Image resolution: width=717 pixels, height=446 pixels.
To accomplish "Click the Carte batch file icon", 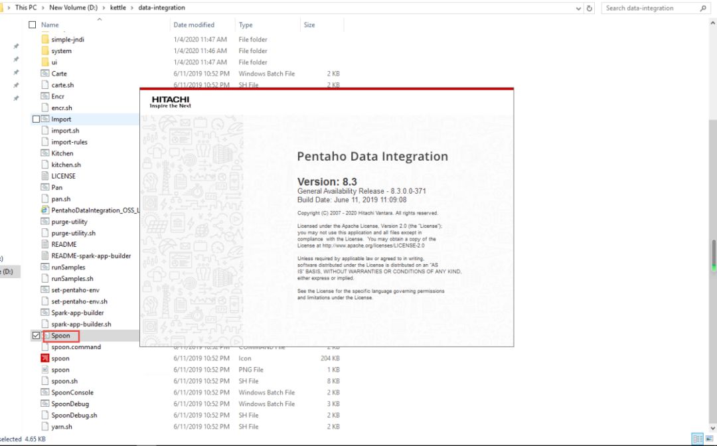I will 45,74.
